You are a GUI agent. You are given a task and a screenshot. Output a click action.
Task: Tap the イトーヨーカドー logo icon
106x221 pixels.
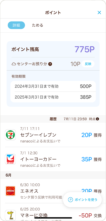tap(10, 159)
